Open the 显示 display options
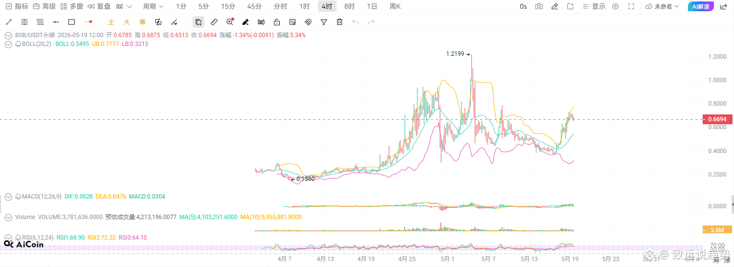The height and width of the screenshot is (267, 734). pos(594,6)
